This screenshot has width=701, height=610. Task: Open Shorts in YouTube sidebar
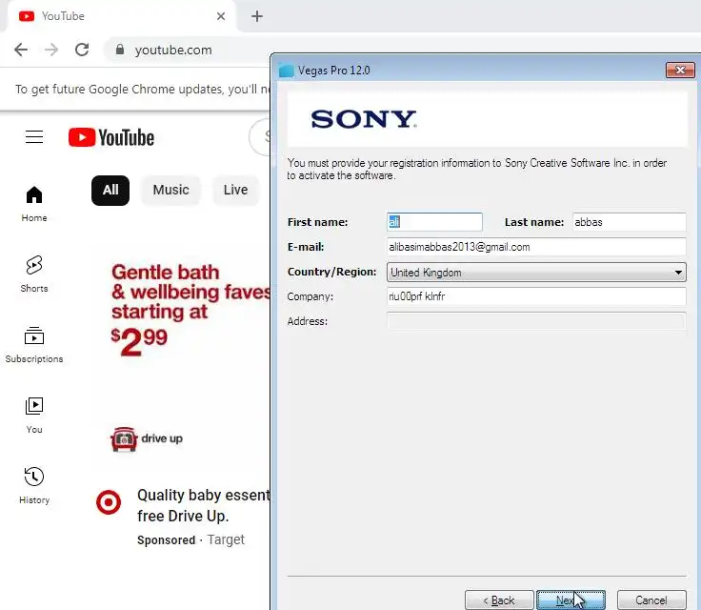34,274
